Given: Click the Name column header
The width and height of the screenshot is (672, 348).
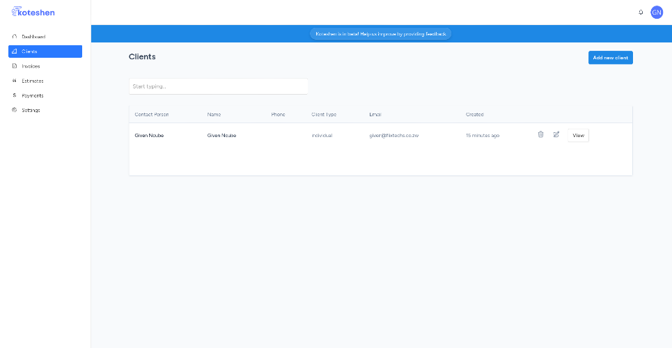Looking at the screenshot, I should 214,114.
